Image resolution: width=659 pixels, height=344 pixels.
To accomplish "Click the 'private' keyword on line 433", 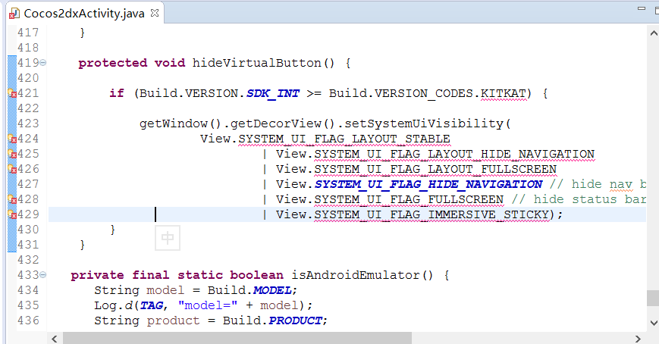I will [97, 275].
